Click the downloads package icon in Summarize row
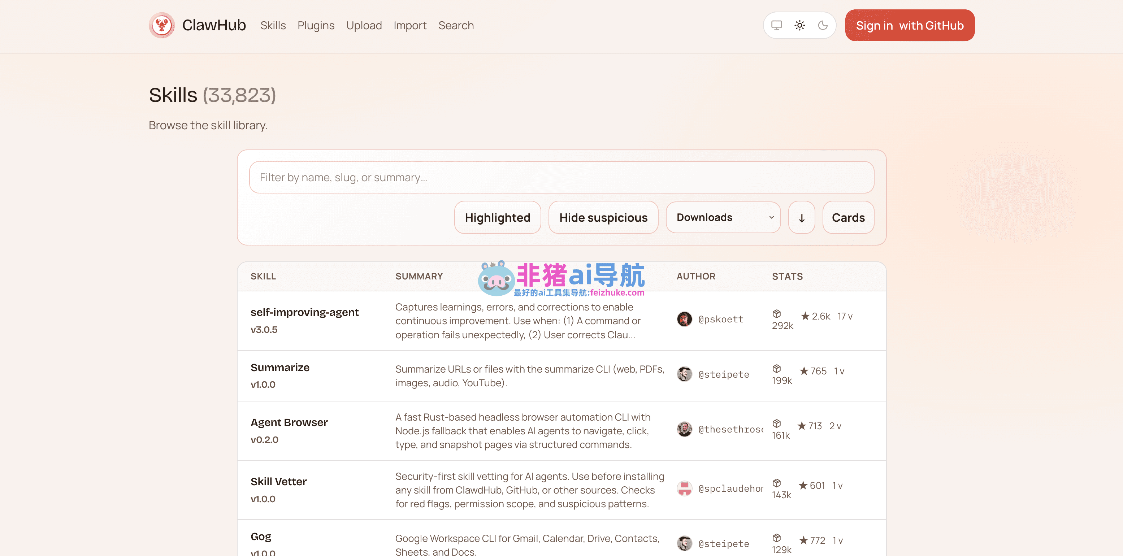1123x556 pixels. 776,369
